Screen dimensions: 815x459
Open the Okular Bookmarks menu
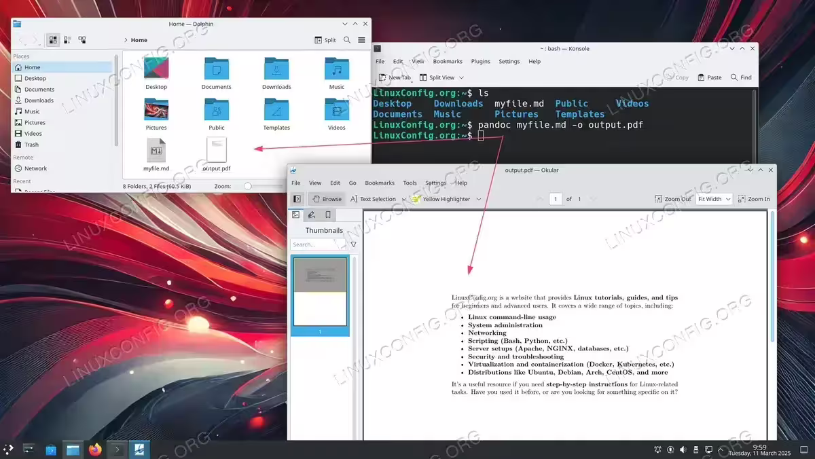coord(380,183)
